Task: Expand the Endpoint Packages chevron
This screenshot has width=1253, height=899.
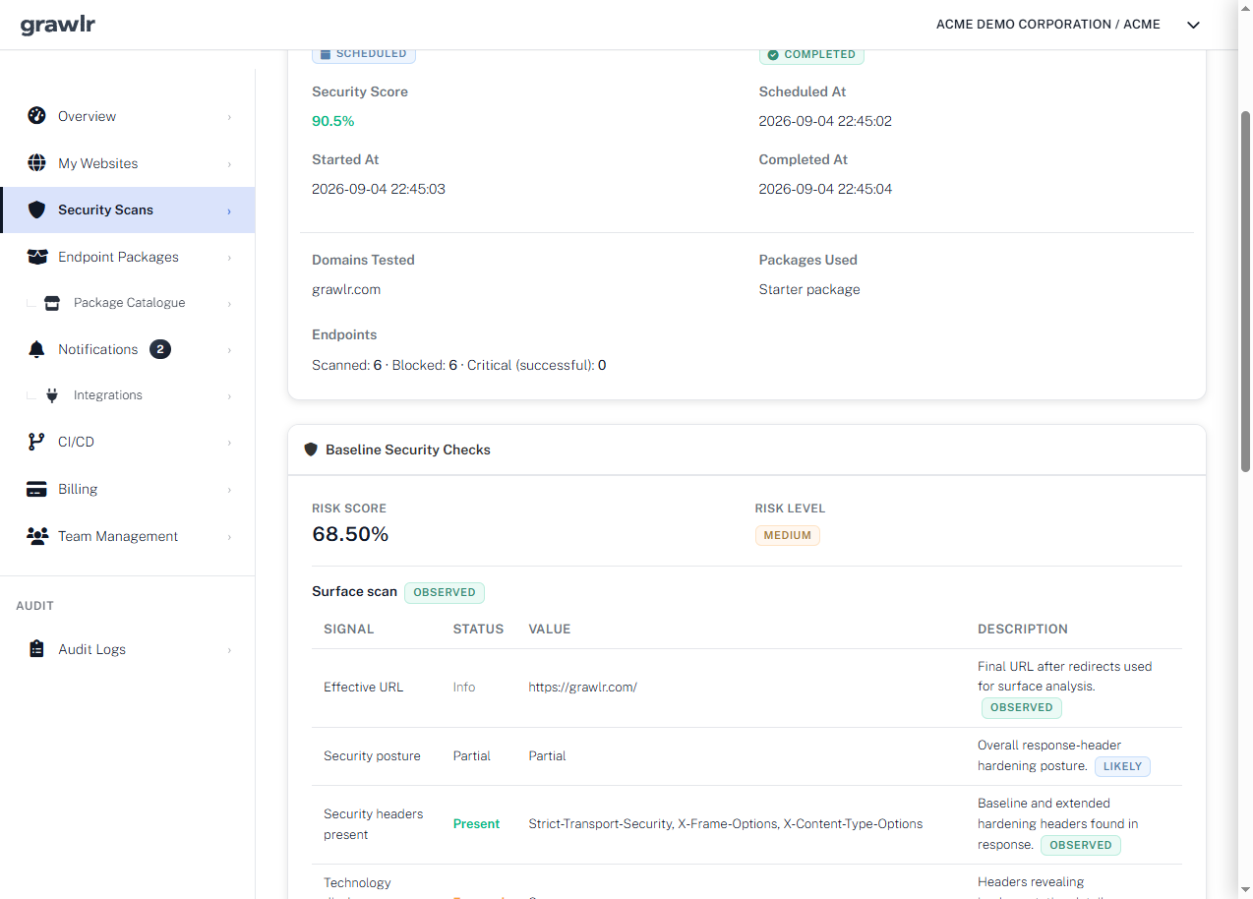Action: [229, 258]
